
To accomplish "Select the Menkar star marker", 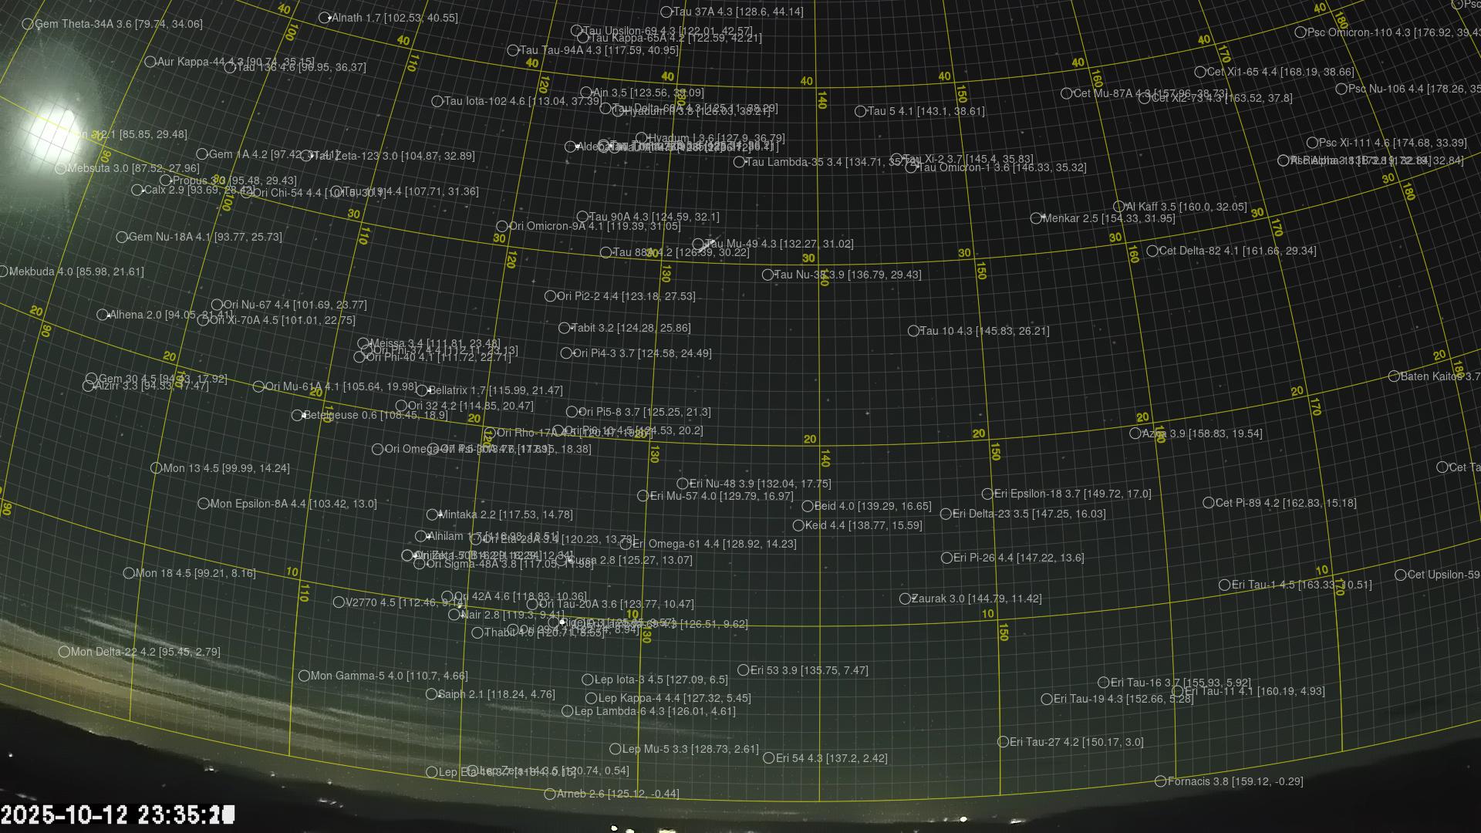I will (x=1036, y=219).
